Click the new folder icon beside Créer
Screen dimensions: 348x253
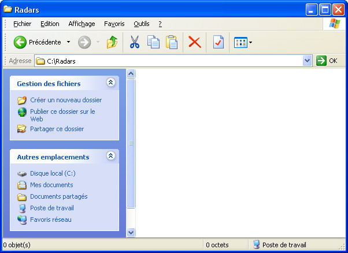tap(22, 101)
